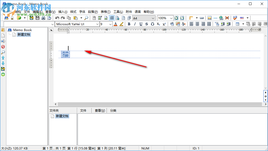Screen dimensions: 268x151
Task: Align text right
Action: [203, 24]
